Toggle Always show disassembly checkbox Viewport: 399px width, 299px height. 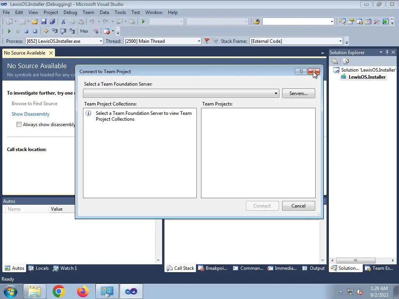(x=19, y=124)
